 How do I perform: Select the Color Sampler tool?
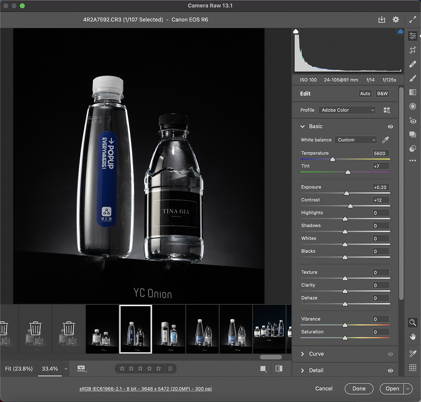pyautogui.click(x=413, y=354)
